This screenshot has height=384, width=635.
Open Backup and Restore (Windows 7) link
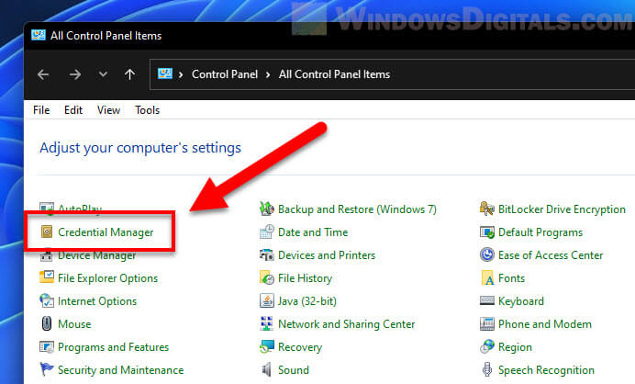tap(357, 209)
